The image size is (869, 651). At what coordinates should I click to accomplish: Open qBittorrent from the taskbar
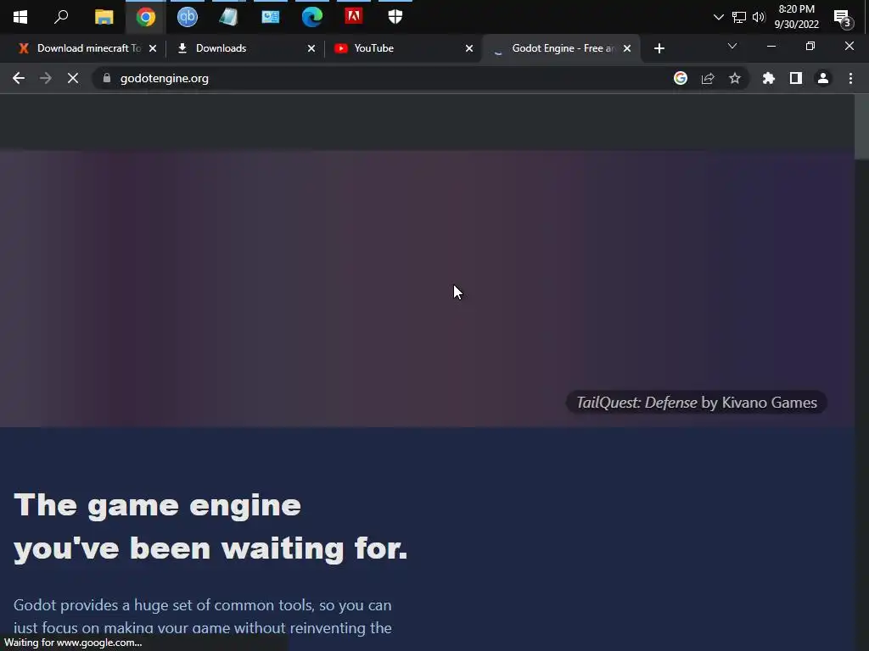coord(188,17)
